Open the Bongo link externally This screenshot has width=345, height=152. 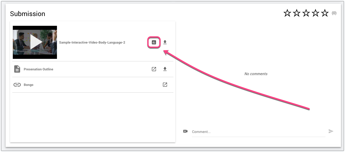click(165, 85)
